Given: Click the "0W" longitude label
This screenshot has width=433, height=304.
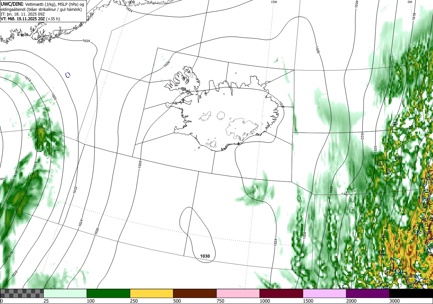Looking at the screenshot, I should (x=410, y=2).
